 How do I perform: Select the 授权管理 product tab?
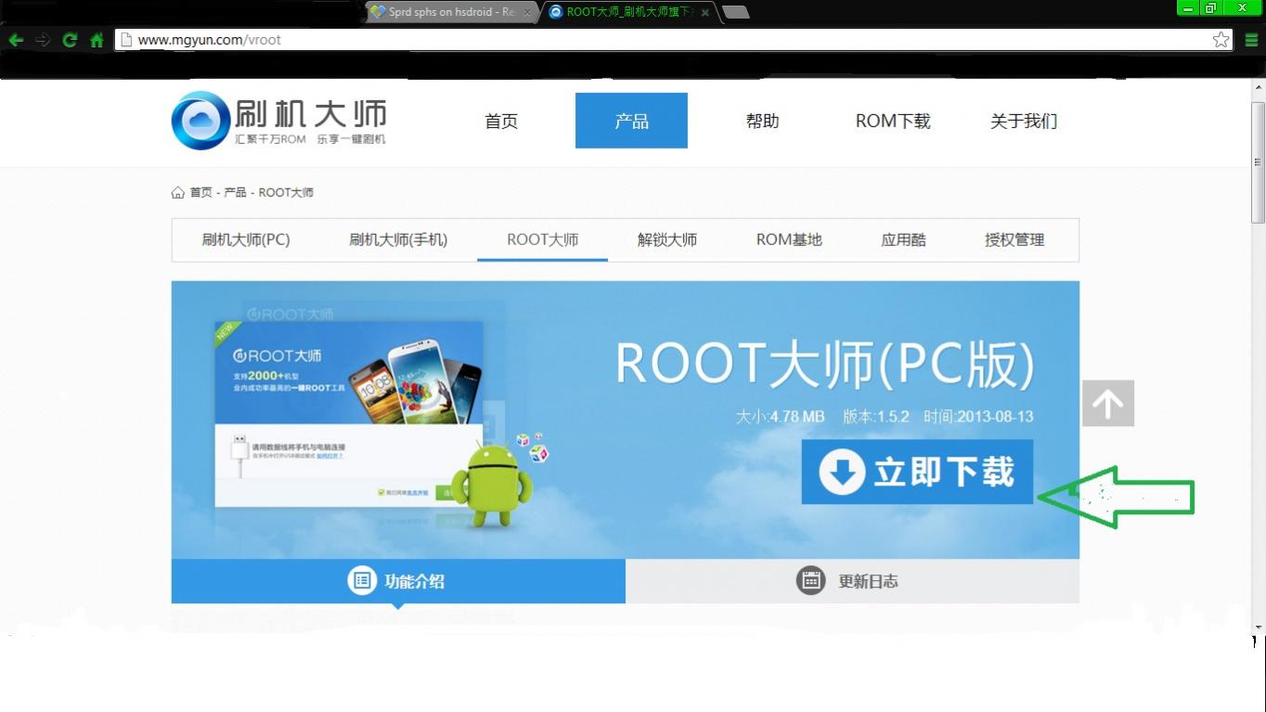[1014, 239]
